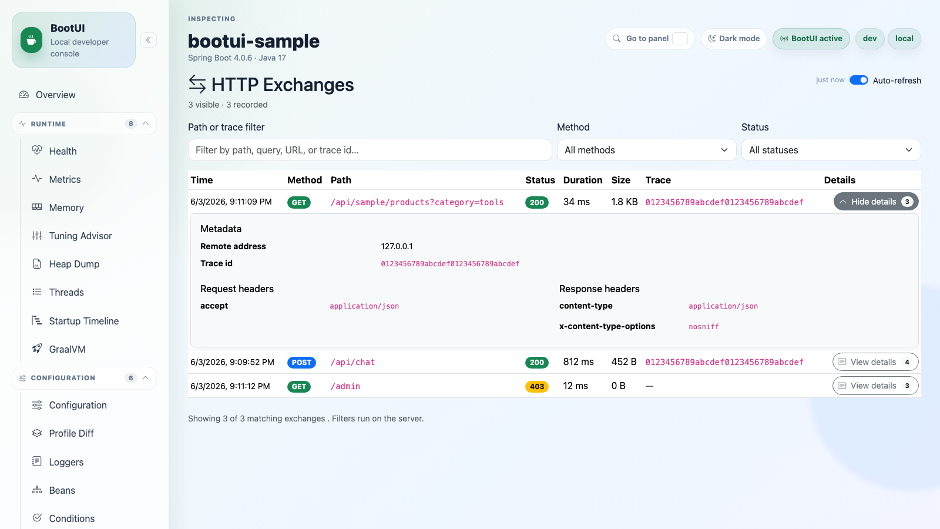Screen dimensions: 940x529
Task: Click the Tuning Advisor sliders icon
Action: [37, 235]
